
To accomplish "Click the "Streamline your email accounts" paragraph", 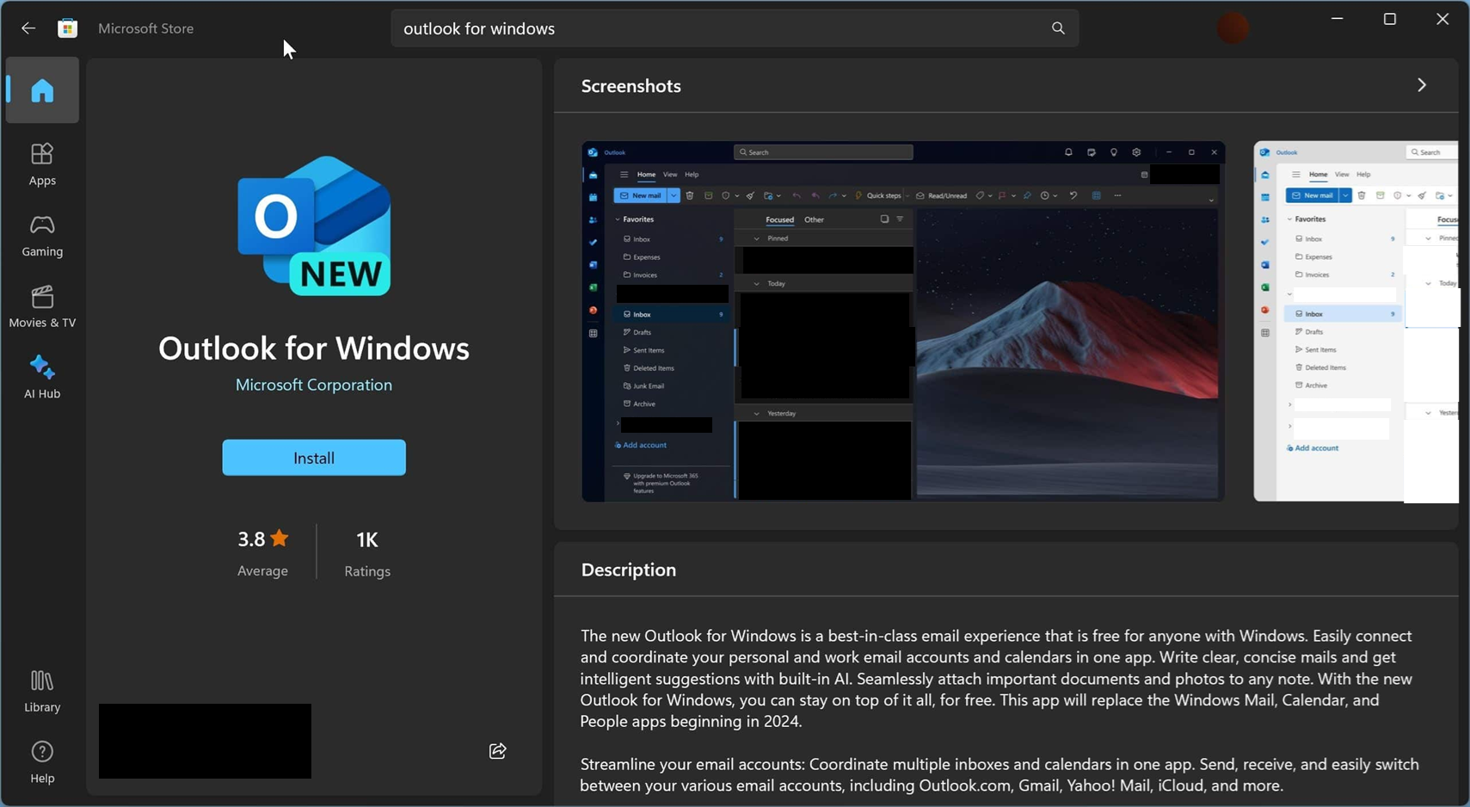I will (999, 774).
